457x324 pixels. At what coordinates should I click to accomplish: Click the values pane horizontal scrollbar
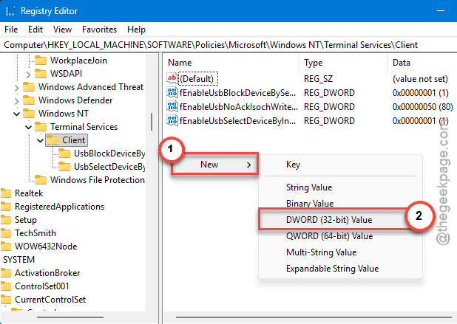click(x=314, y=317)
